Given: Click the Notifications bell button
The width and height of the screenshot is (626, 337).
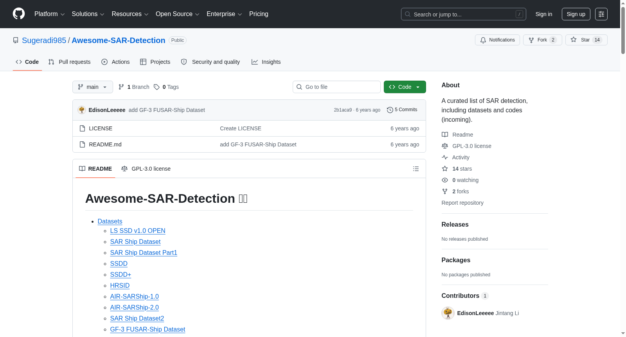Looking at the screenshot, I should point(497,40).
